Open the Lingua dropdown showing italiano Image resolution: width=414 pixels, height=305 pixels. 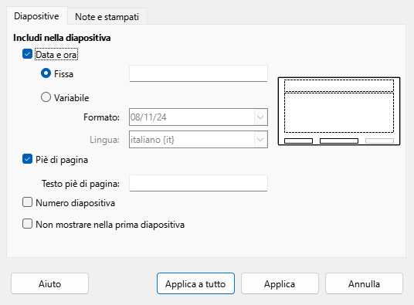coord(199,139)
